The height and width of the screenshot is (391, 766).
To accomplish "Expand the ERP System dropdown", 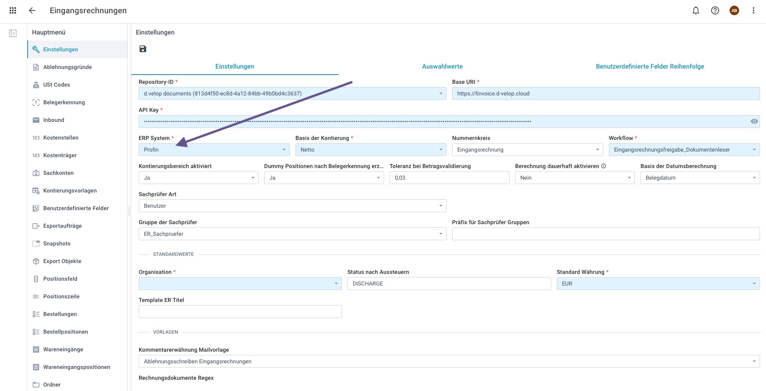I will pyautogui.click(x=284, y=150).
